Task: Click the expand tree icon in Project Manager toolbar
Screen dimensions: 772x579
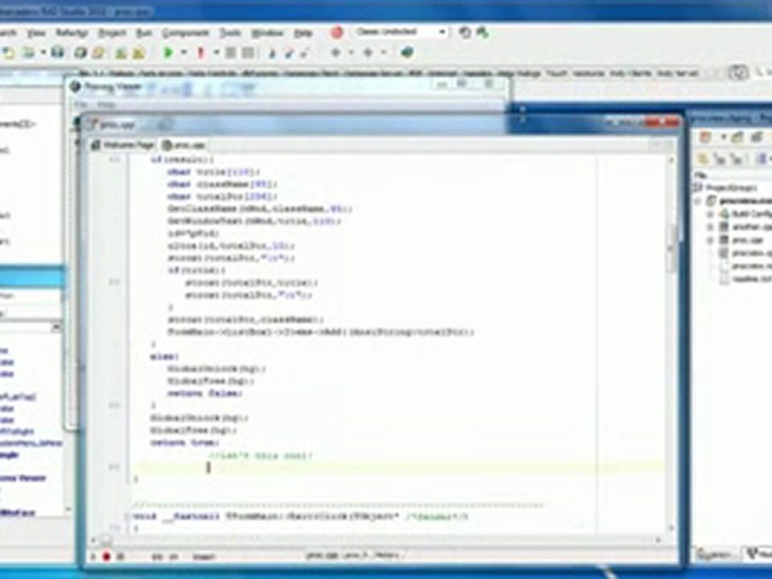Action: pyautogui.click(x=719, y=158)
